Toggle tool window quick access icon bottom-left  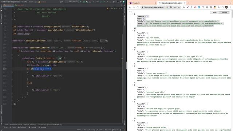(x=1, y=130)
